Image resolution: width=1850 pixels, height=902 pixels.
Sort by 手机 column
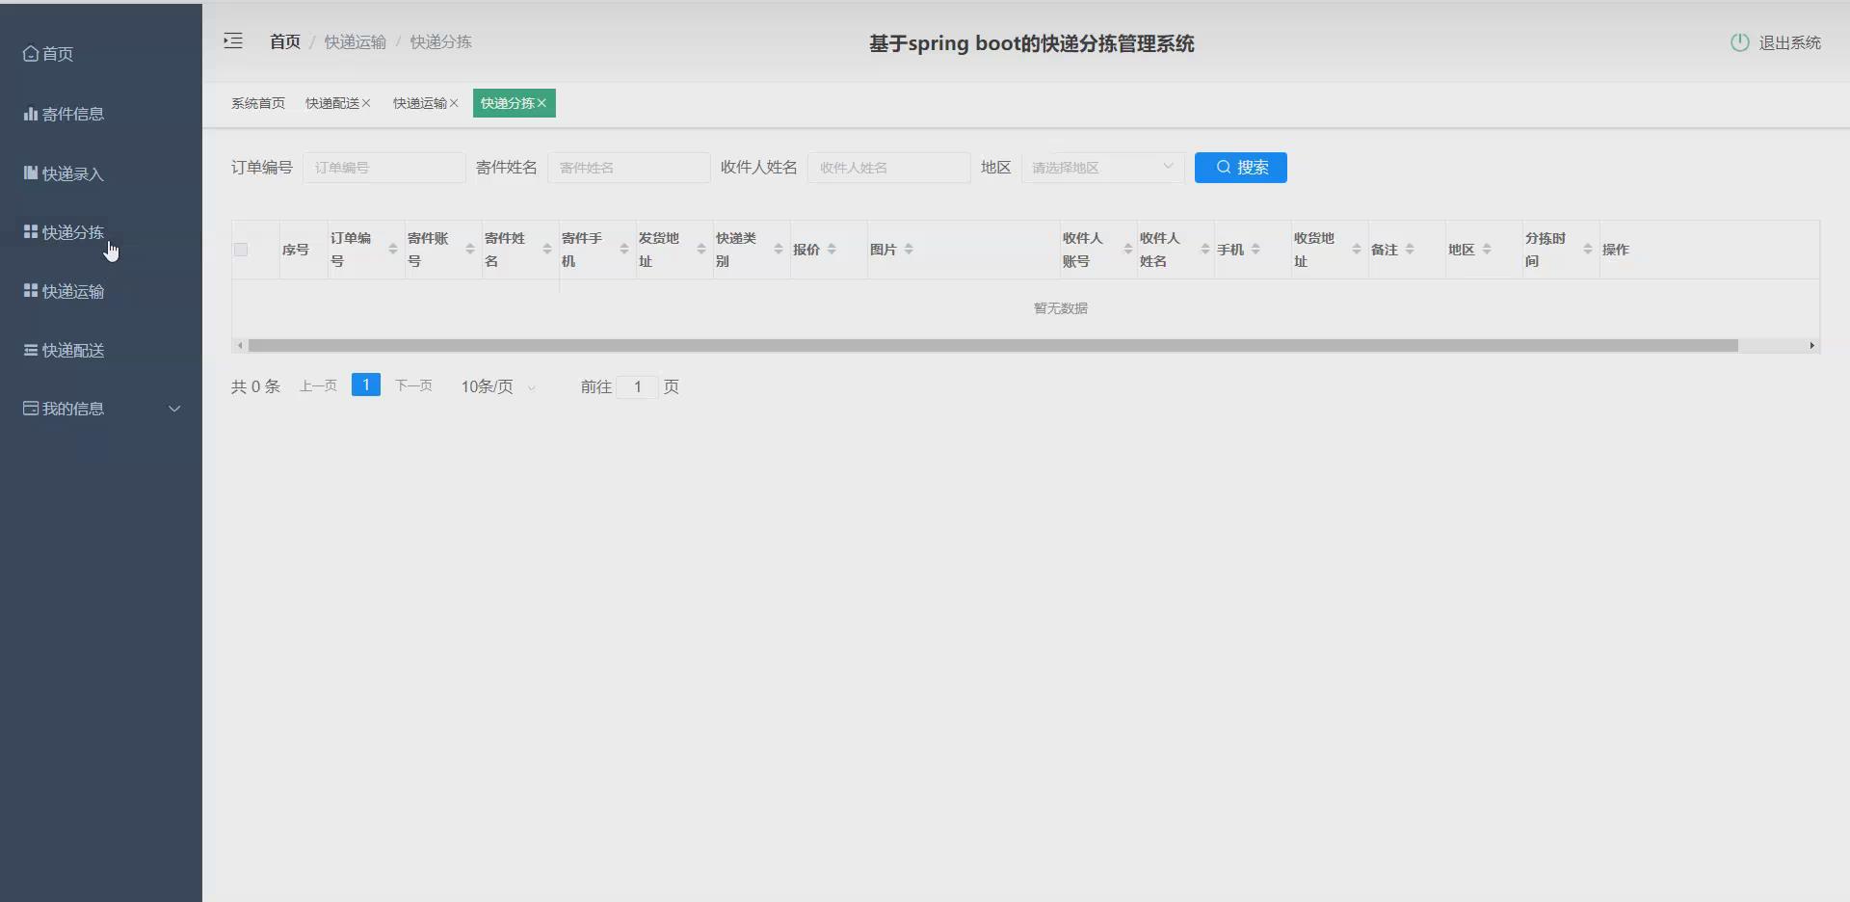click(1255, 250)
